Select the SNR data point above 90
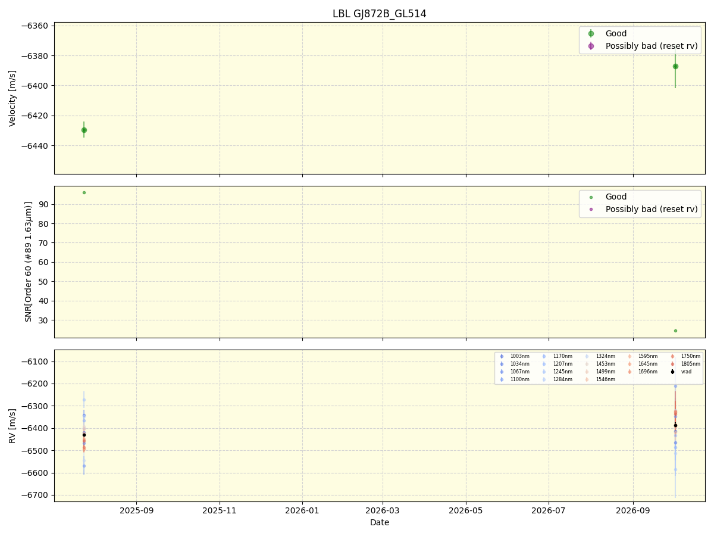Image resolution: width=714 pixels, height=536 pixels. point(84,192)
